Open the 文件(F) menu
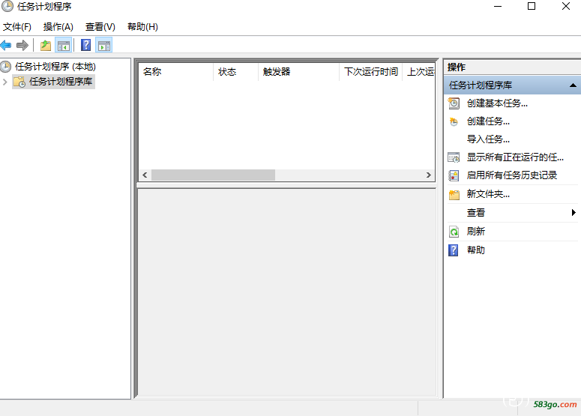 17,27
